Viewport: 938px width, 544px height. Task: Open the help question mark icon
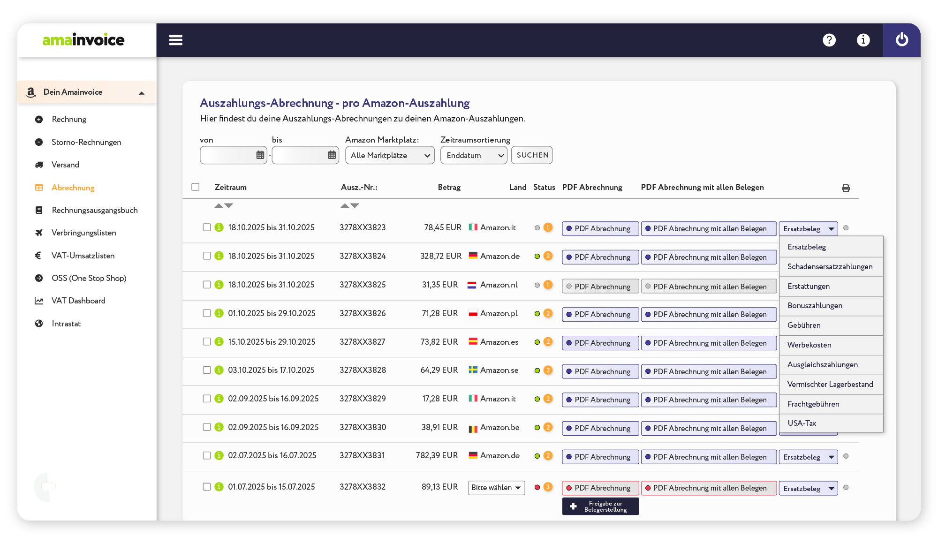click(x=829, y=40)
